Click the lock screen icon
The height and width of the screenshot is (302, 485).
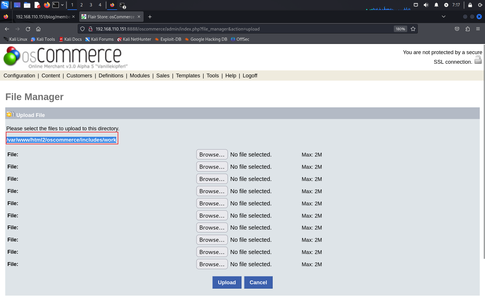click(x=470, y=5)
